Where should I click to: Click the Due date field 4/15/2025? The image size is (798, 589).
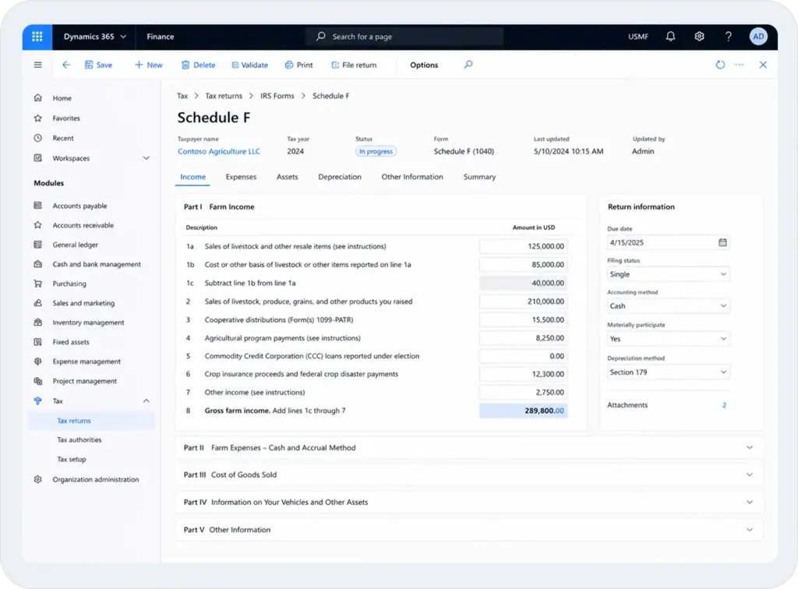[x=668, y=242]
